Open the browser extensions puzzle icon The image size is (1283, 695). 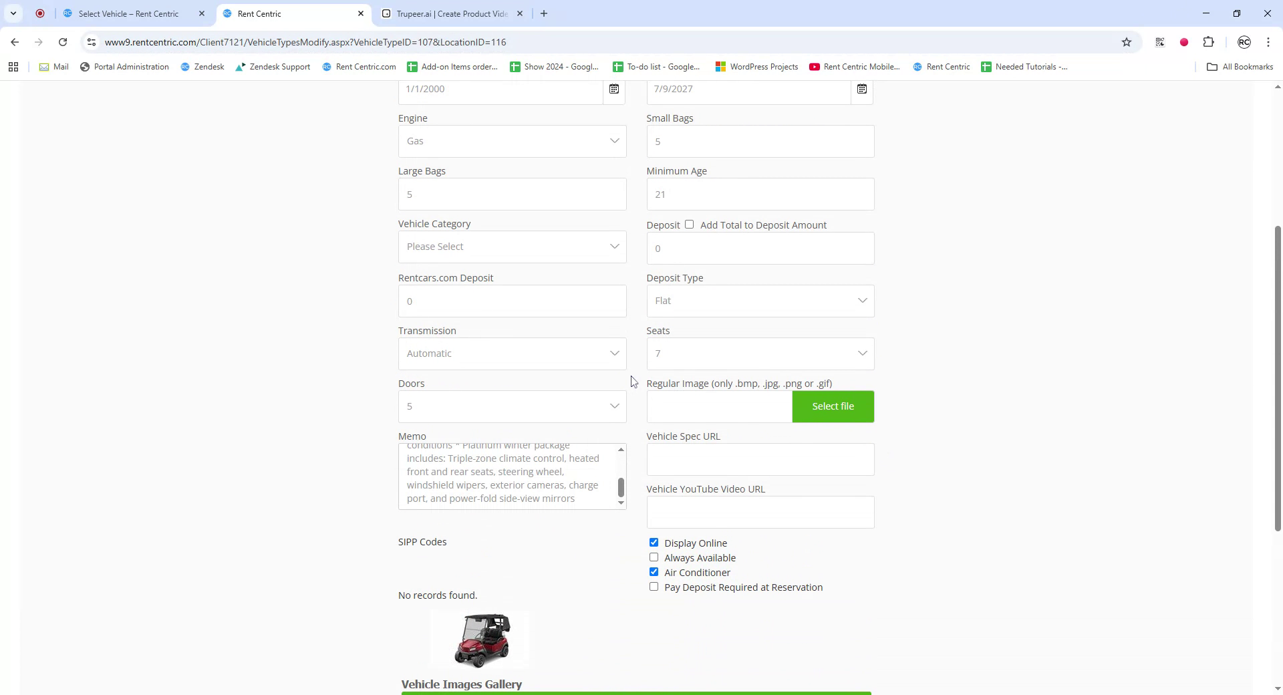click(1209, 41)
